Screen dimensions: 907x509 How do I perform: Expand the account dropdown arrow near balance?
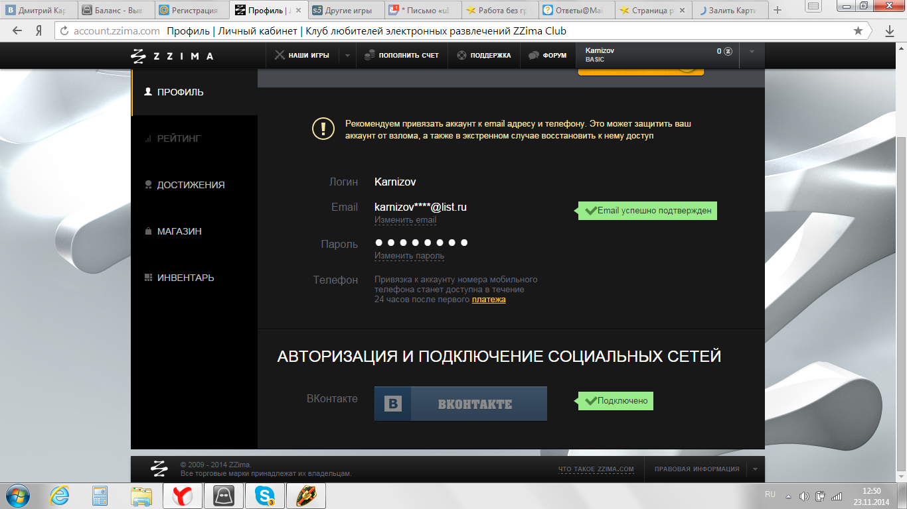tap(752, 52)
